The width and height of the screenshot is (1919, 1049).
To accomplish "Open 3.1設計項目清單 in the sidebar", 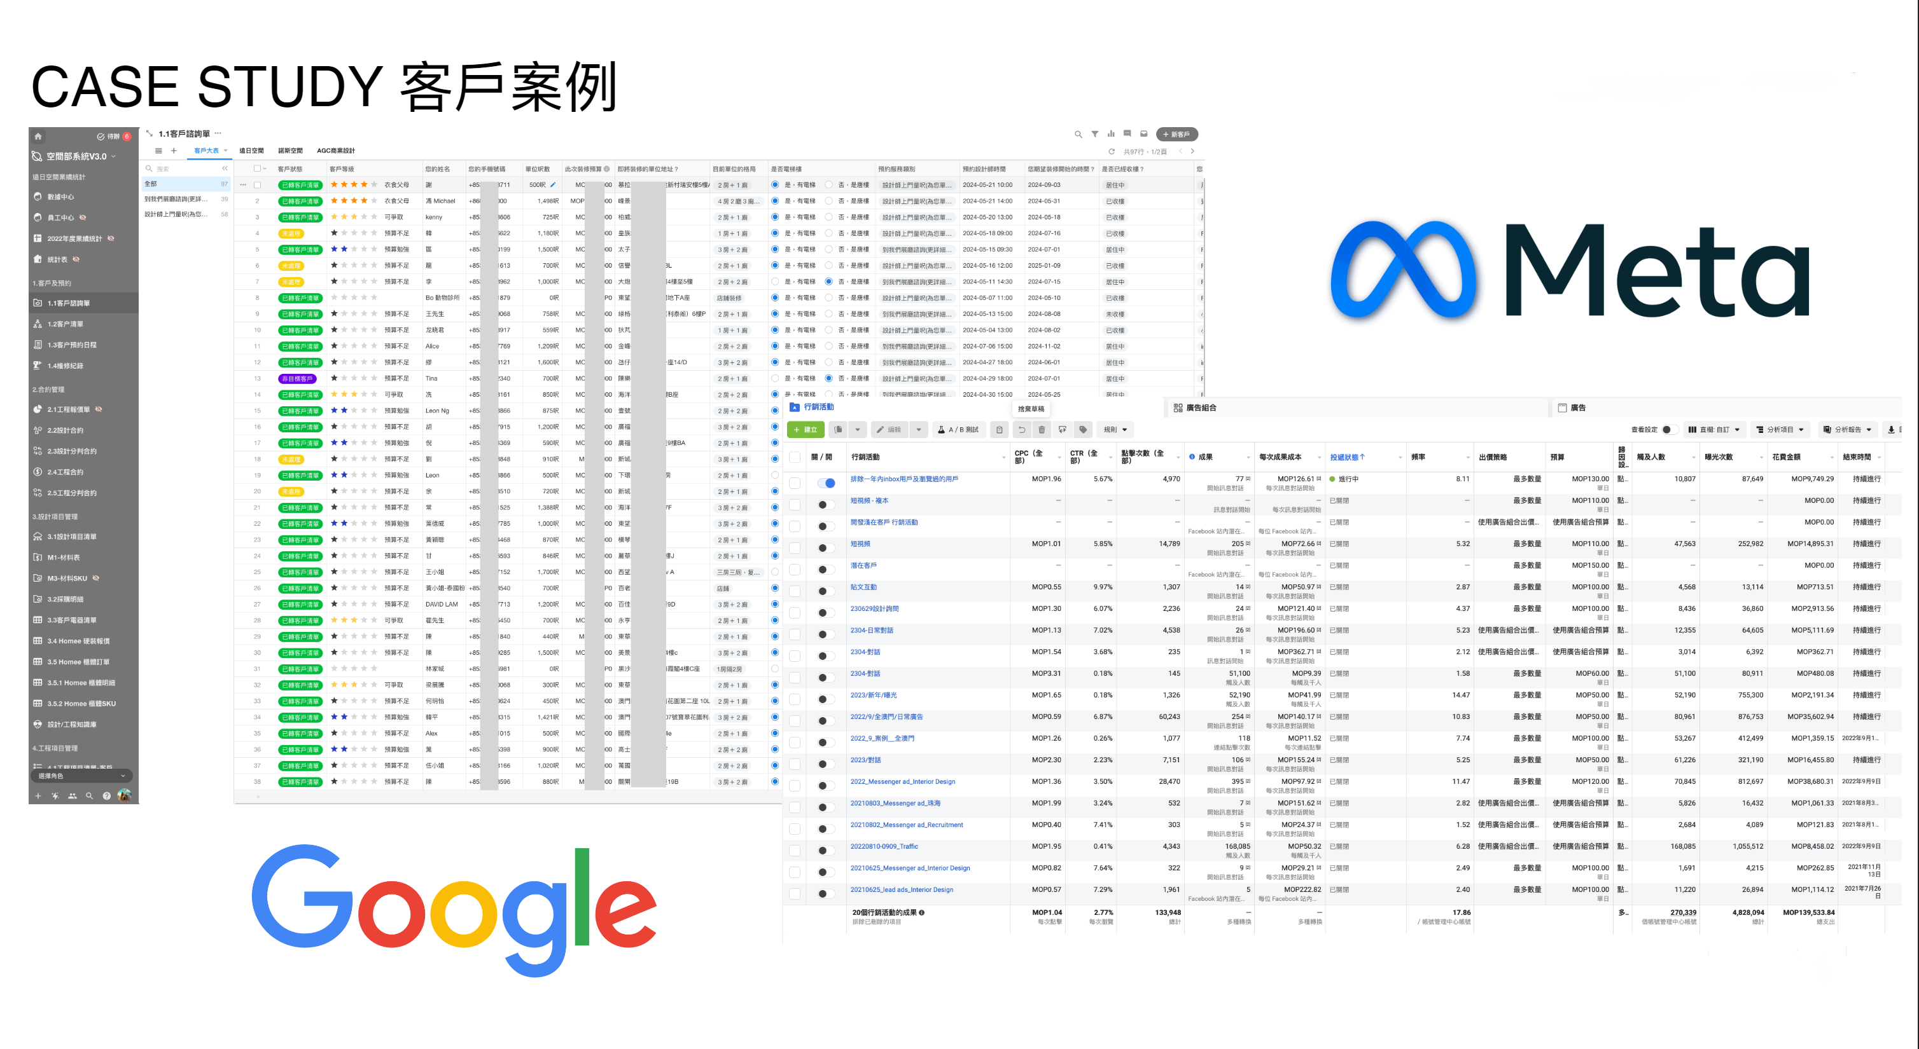I will coord(71,537).
